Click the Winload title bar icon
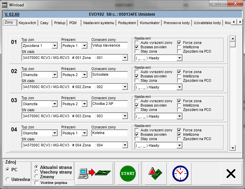The image size is (245, 189). (x=5, y=5)
